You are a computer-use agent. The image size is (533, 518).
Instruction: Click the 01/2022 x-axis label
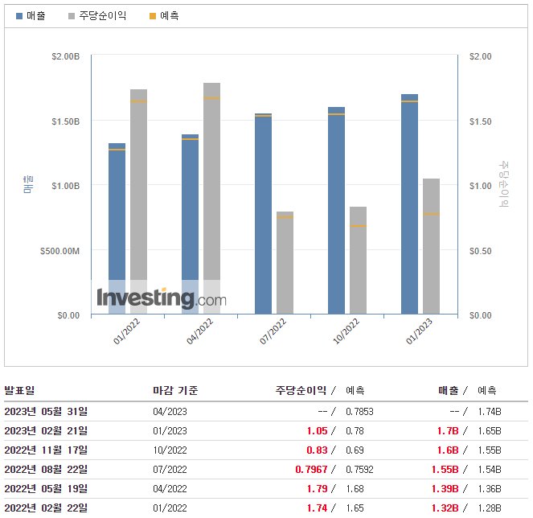[126, 331]
